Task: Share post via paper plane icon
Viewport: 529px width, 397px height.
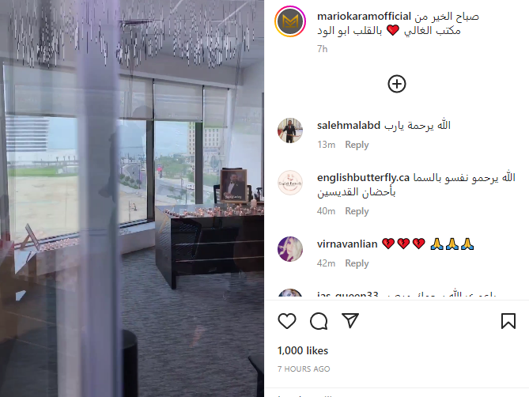Action: (350, 320)
